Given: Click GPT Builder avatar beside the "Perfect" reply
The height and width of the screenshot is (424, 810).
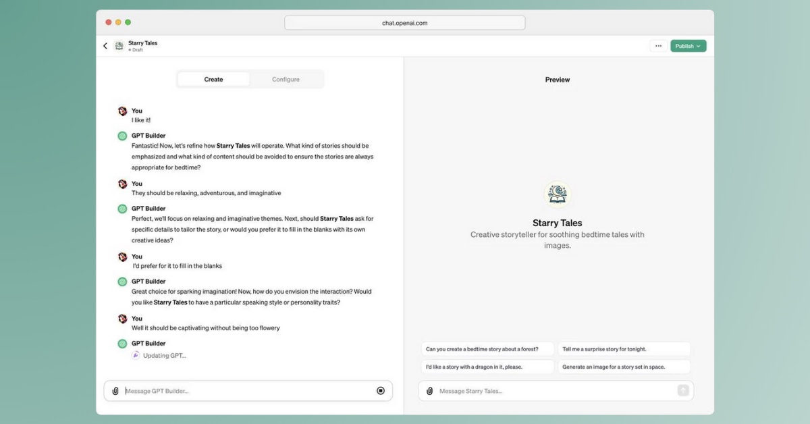Looking at the screenshot, I should click(x=122, y=209).
